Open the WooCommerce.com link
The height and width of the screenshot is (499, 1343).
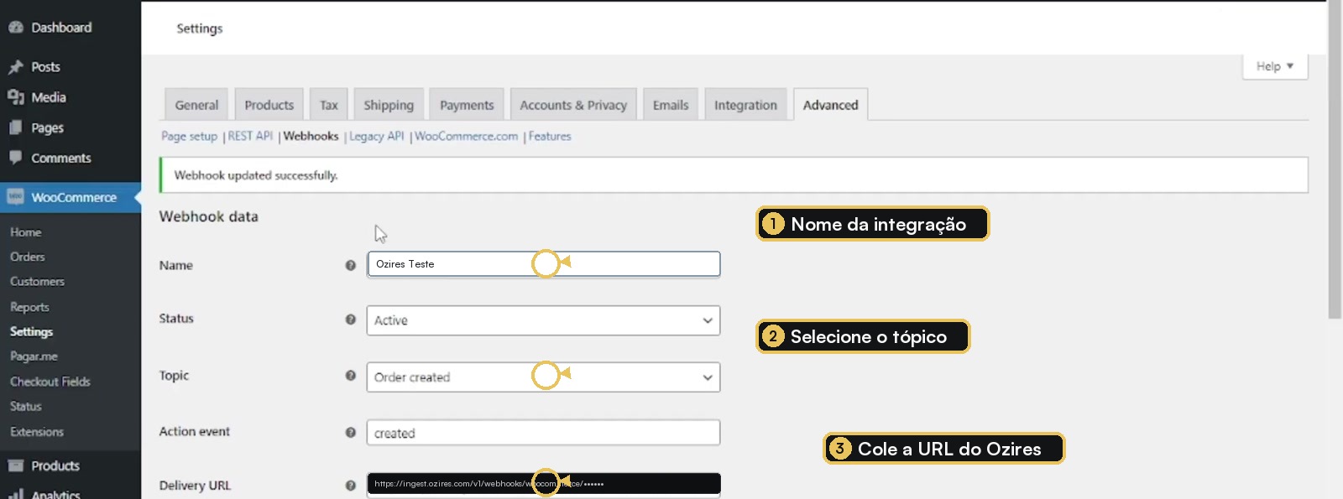tap(466, 136)
